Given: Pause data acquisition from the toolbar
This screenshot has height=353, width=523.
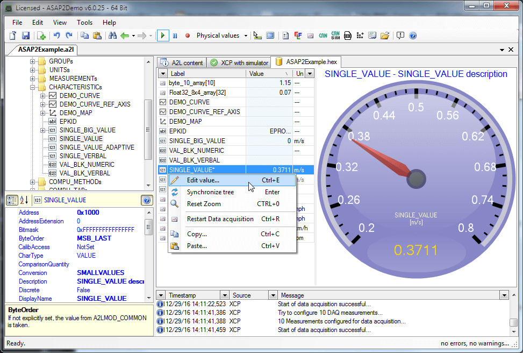Looking at the screenshot, I should click(175, 36).
